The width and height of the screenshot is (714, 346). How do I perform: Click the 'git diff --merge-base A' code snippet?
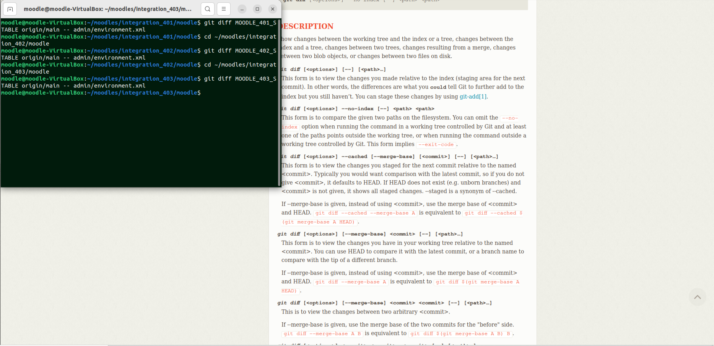pyautogui.click(x=351, y=282)
